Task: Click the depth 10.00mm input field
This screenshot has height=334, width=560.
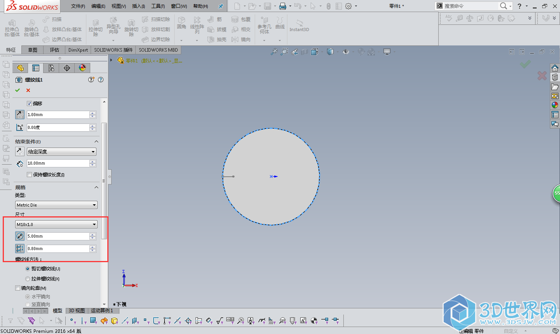Action: click(58, 163)
